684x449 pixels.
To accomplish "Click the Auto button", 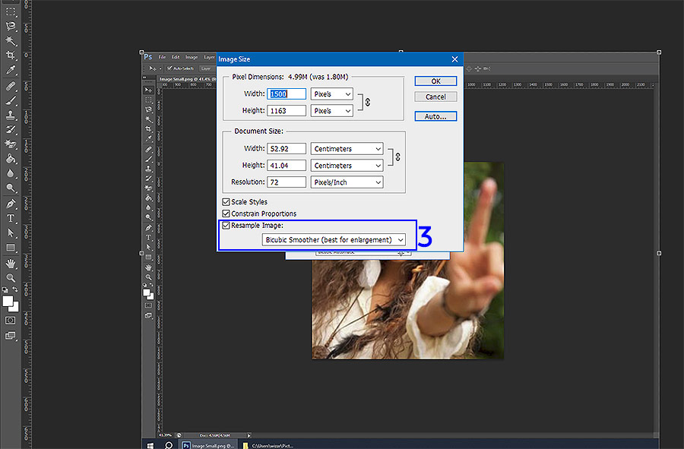I will pos(435,116).
